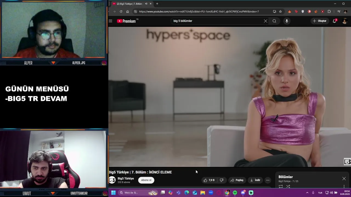Viewport: 351px width, 197px height.
Task: Go to YouTube Premium home logo
Action: (x=126, y=21)
